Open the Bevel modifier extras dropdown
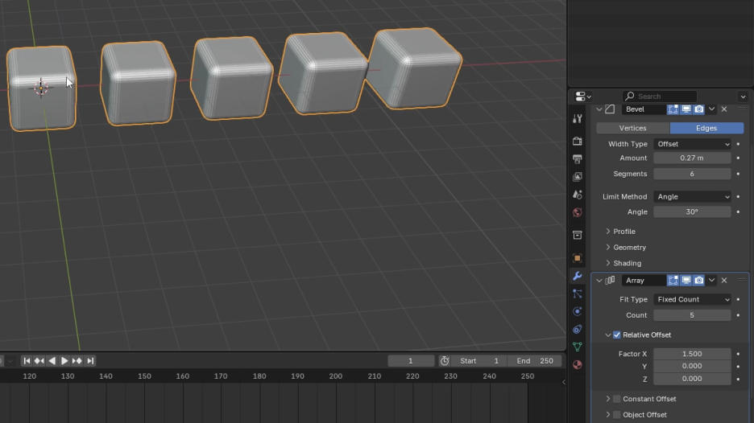Viewport: 754px width, 423px height. pos(711,109)
